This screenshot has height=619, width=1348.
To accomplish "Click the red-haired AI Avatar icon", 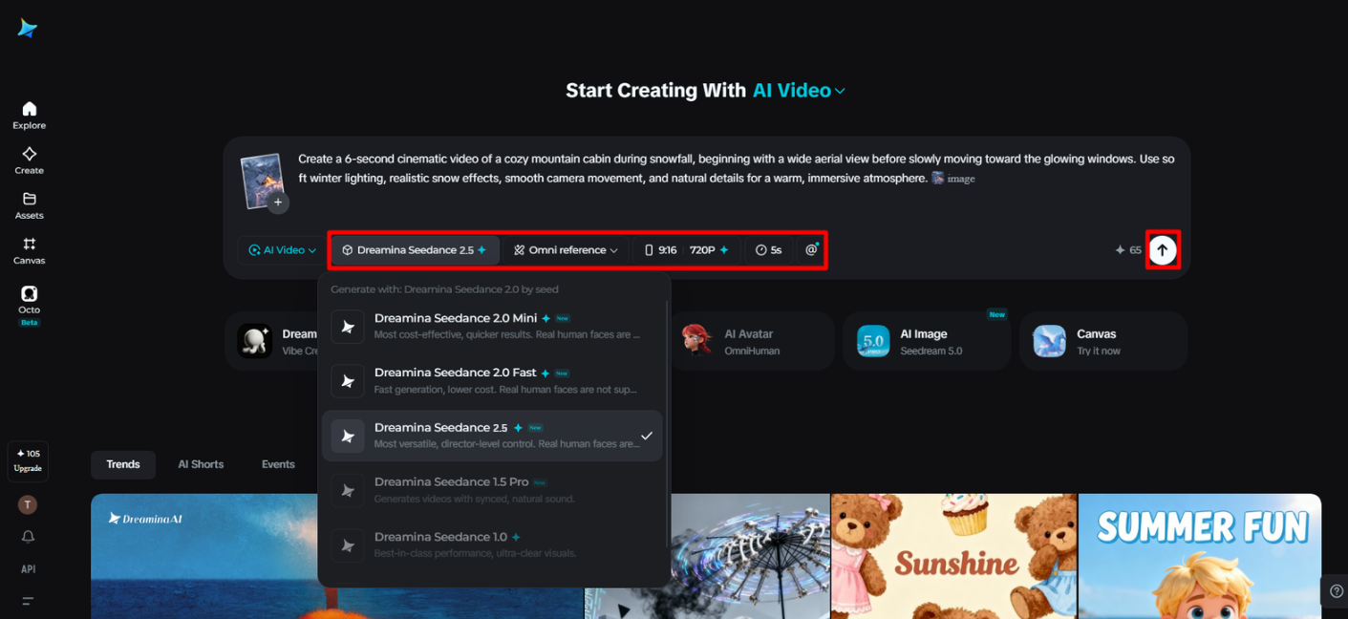I will [696, 339].
